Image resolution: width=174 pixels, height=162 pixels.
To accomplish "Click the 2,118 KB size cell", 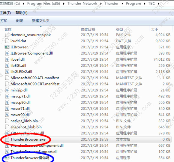I will [163, 72].
